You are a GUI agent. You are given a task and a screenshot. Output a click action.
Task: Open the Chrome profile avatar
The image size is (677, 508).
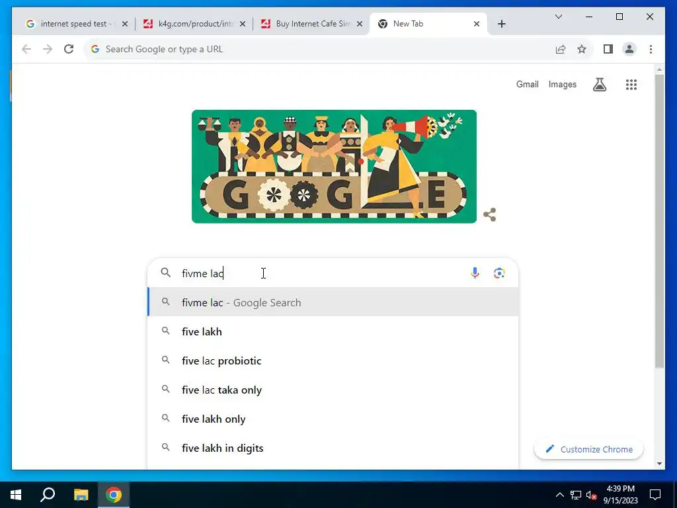pyautogui.click(x=629, y=49)
